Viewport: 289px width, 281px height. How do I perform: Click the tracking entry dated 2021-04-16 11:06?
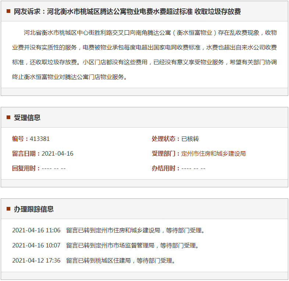click(108, 230)
